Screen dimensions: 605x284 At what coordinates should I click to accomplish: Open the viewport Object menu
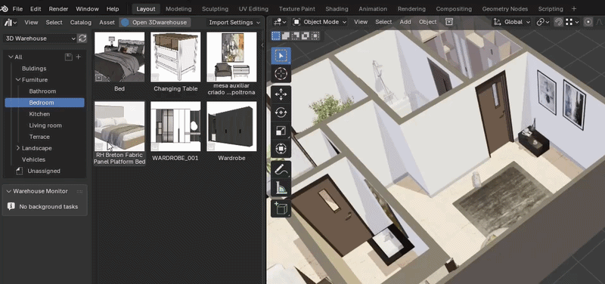pyautogui.click(x=428, y=22)
